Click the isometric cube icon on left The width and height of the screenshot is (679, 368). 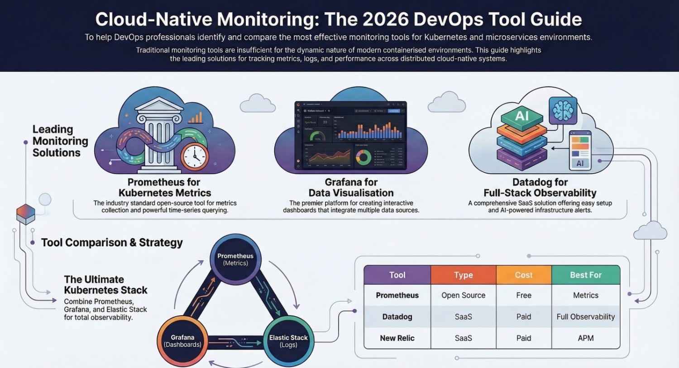pyautogui.click(x=26, y=213)
